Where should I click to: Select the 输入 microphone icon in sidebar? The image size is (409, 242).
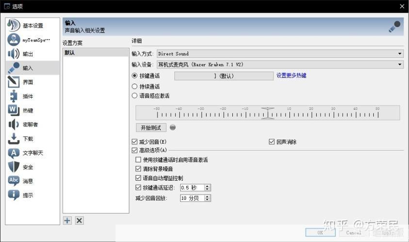point(14,68)
